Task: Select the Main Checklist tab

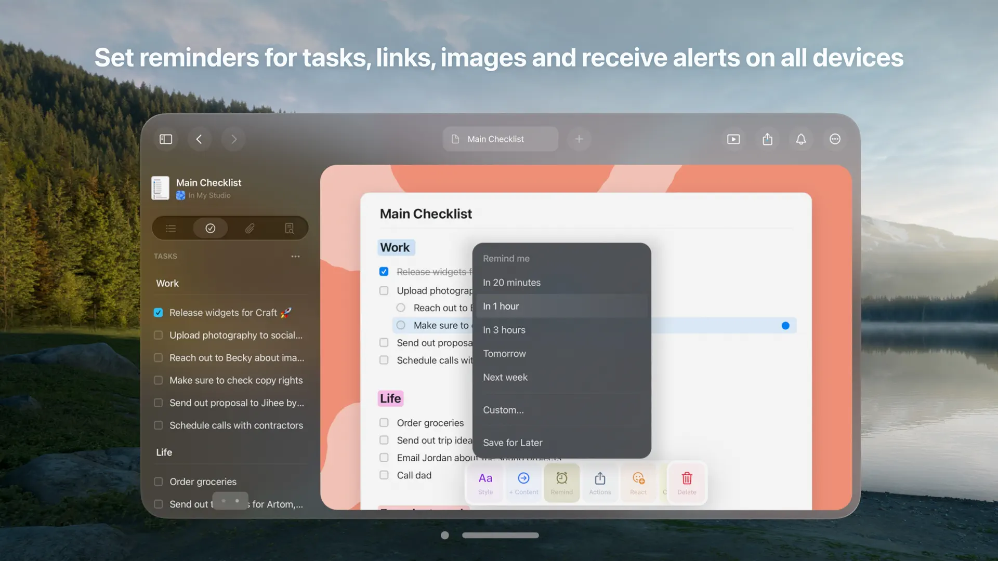Action: point(500,139)
